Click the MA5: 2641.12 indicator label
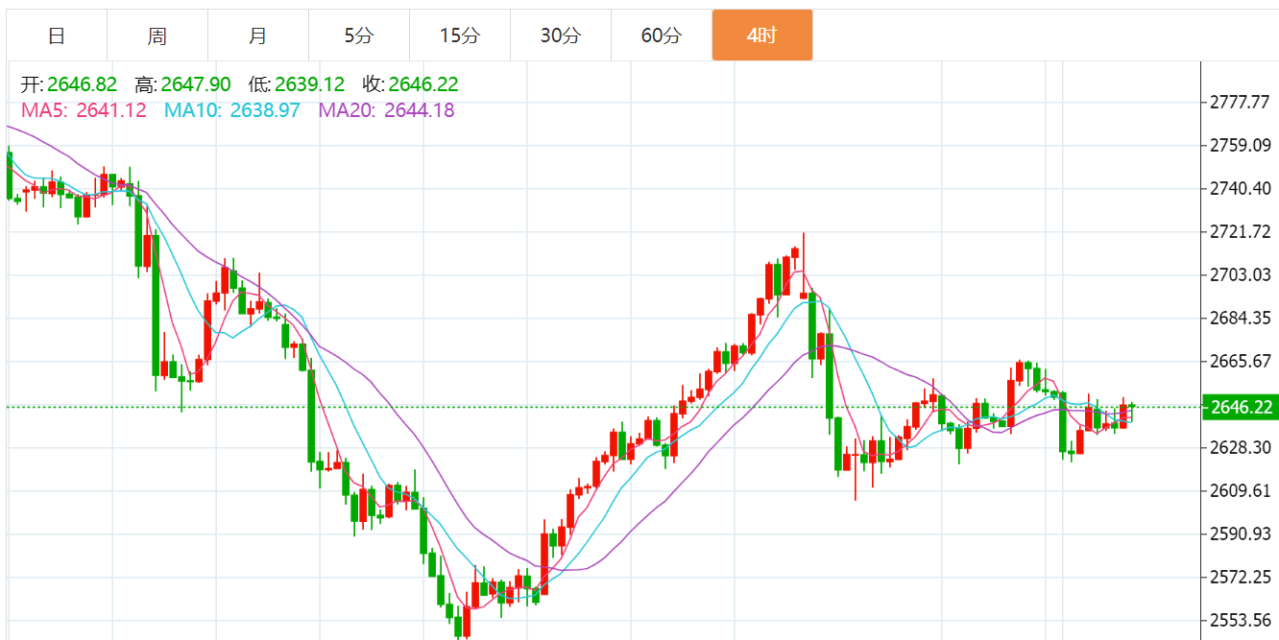 tap(84, 110)
